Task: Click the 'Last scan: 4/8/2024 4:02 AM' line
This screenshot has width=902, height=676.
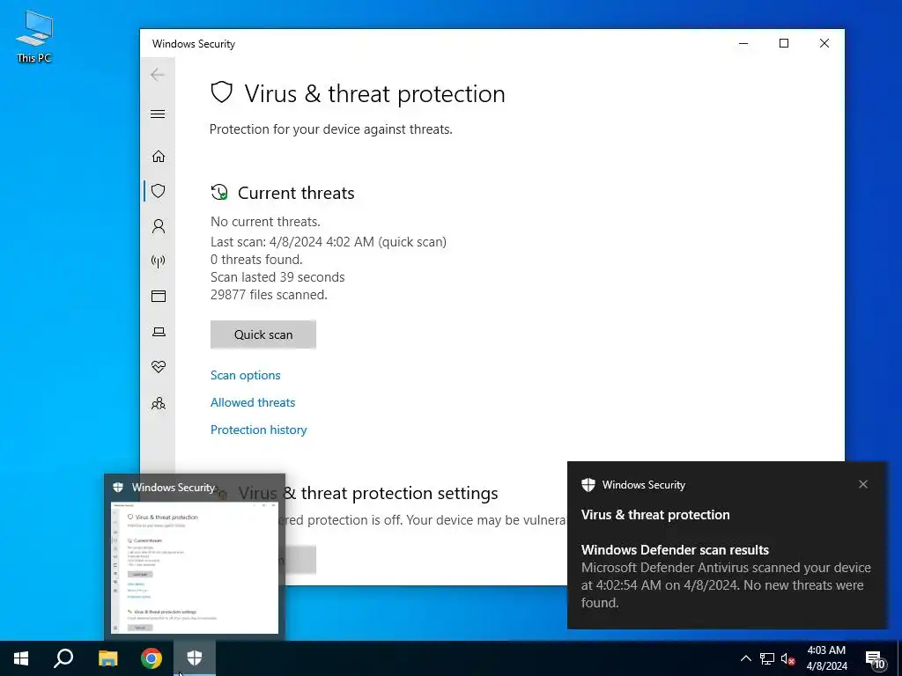Action: click(329, 242)
